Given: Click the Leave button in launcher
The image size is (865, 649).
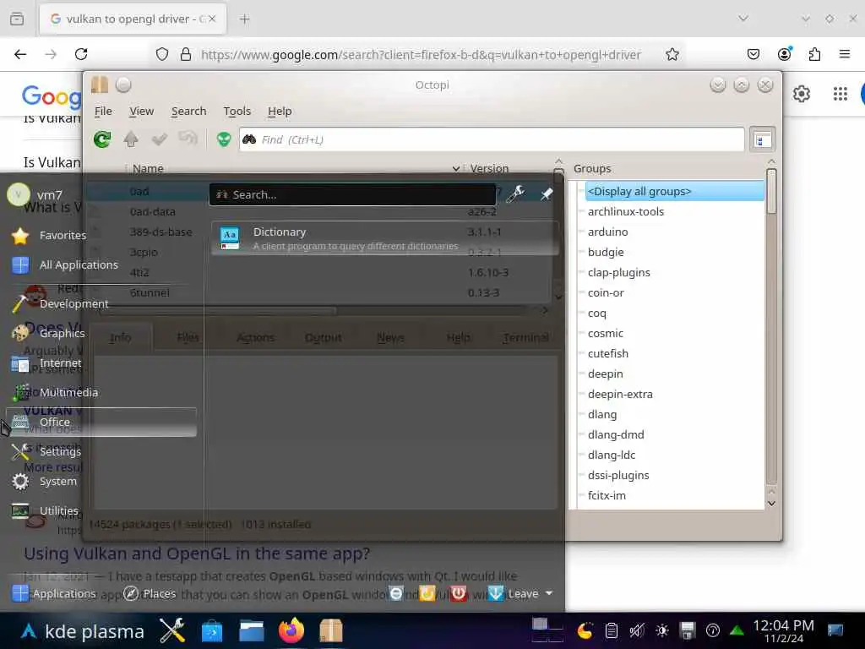Looking at the screenshot, I should coord(513,593).
